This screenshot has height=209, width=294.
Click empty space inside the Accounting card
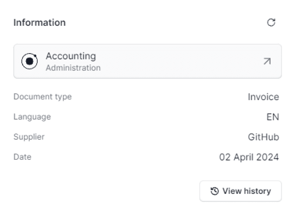tap(178, 61)
